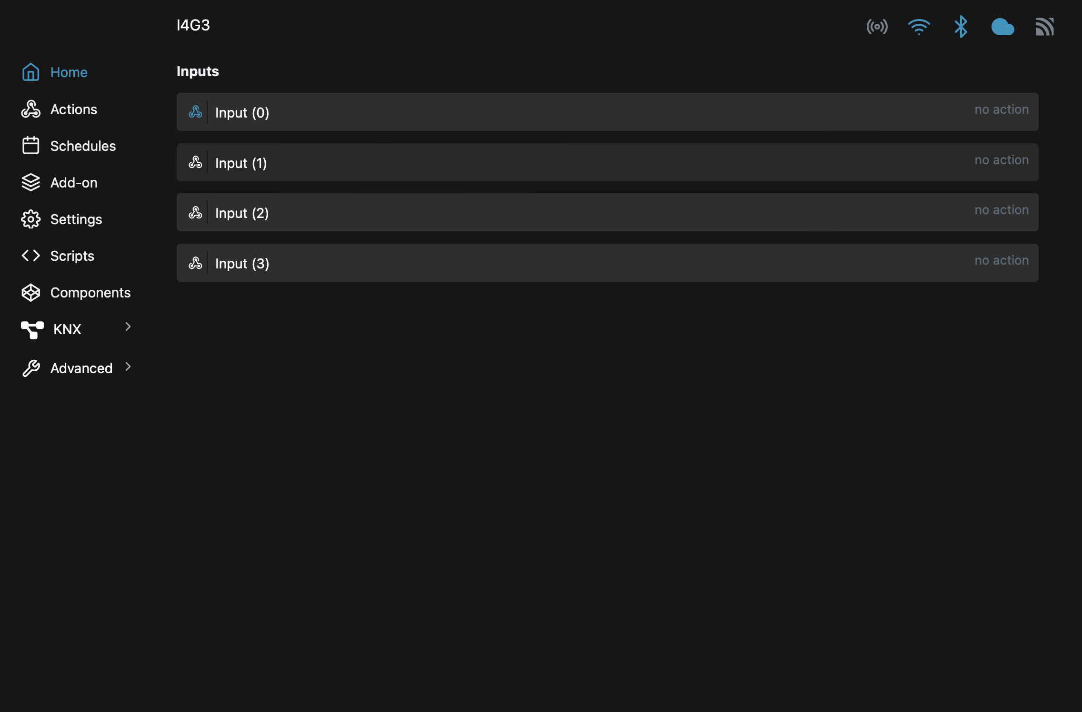This screenshot has height=712, width=1082.
Task: Click the cloud connection status icon
Action: click(1003, 27)
